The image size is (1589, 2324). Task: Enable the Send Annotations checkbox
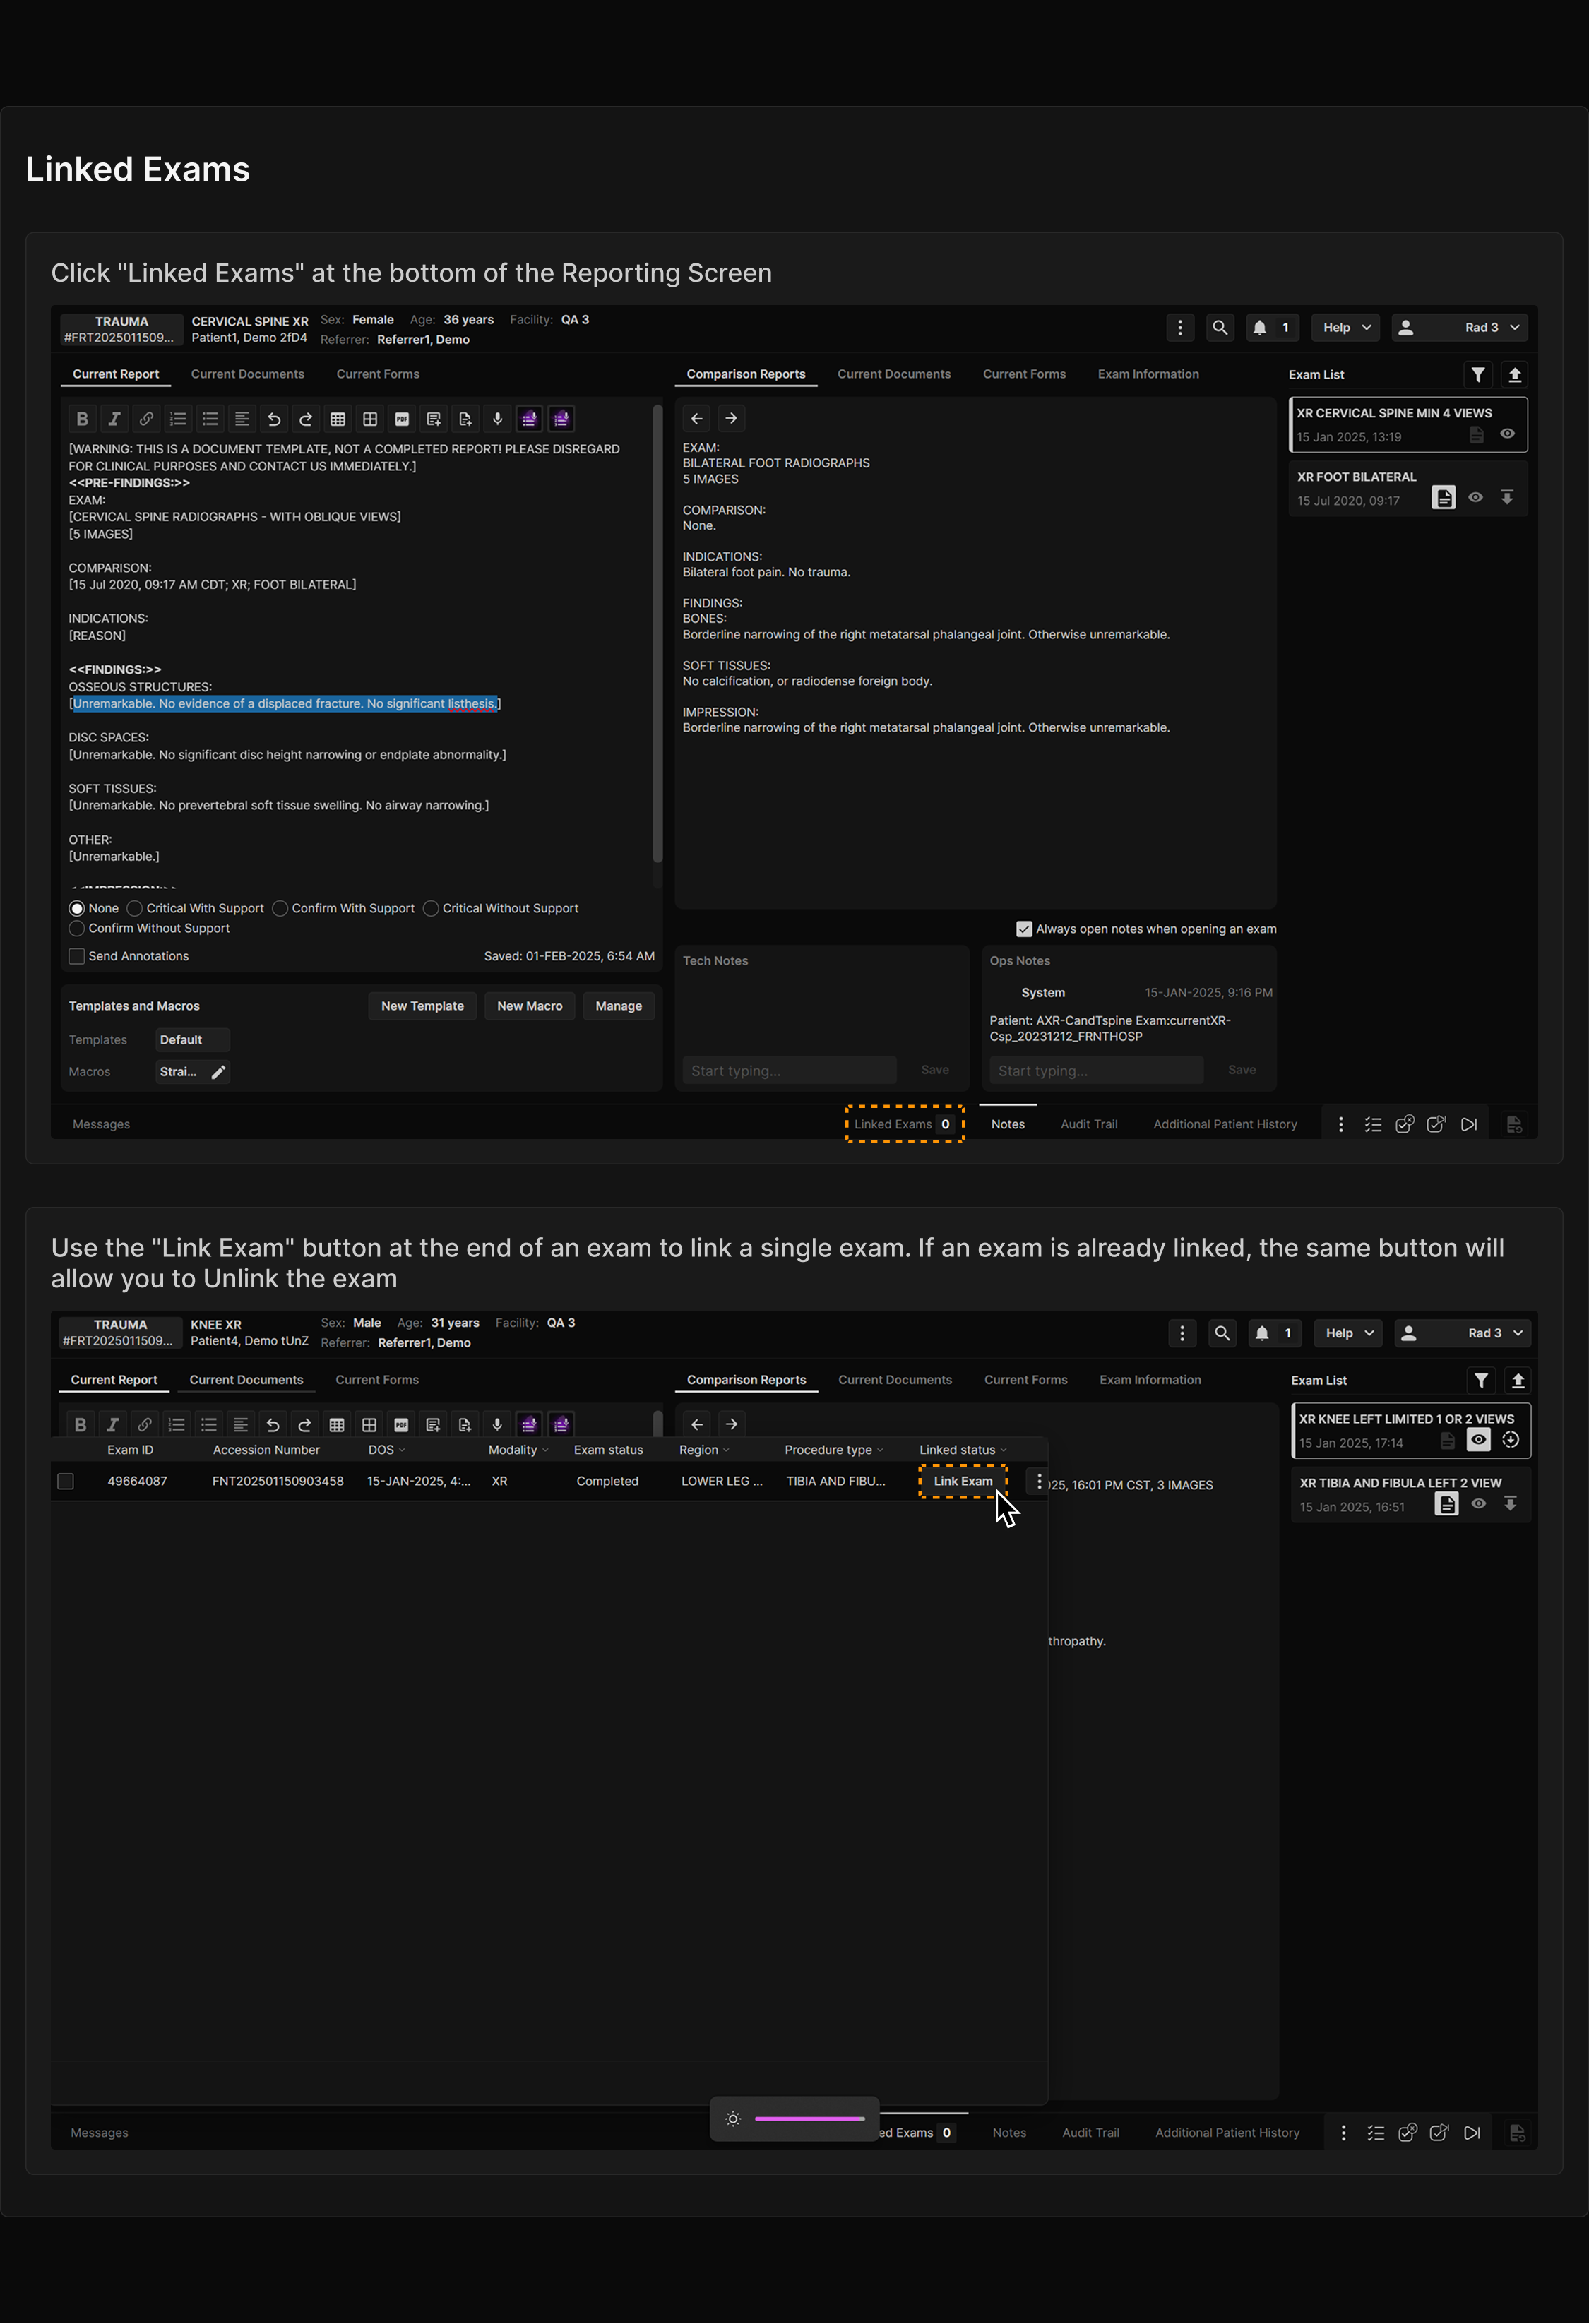click(x=77, y=957)
